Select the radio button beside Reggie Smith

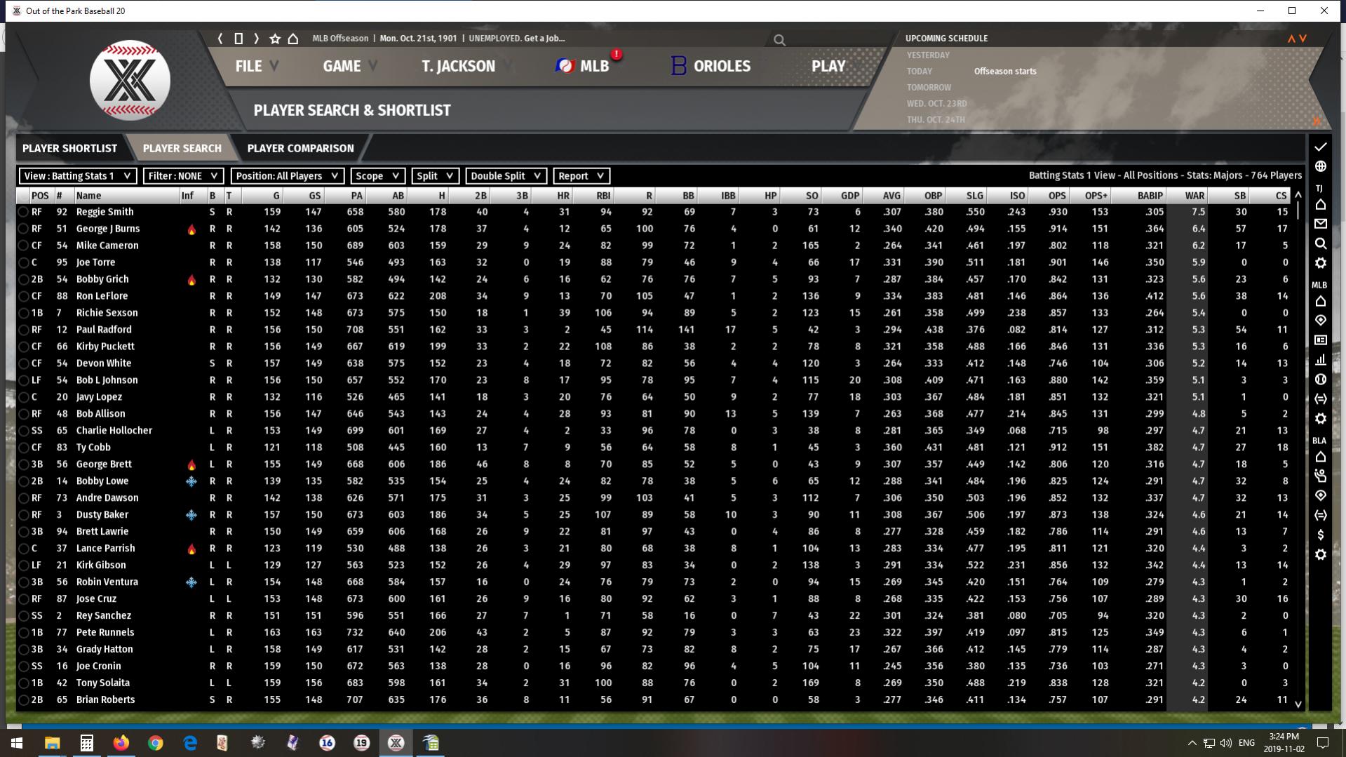23,212
